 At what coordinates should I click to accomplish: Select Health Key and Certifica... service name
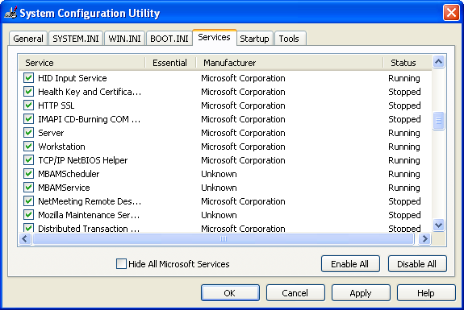click(x=90, y=92)
